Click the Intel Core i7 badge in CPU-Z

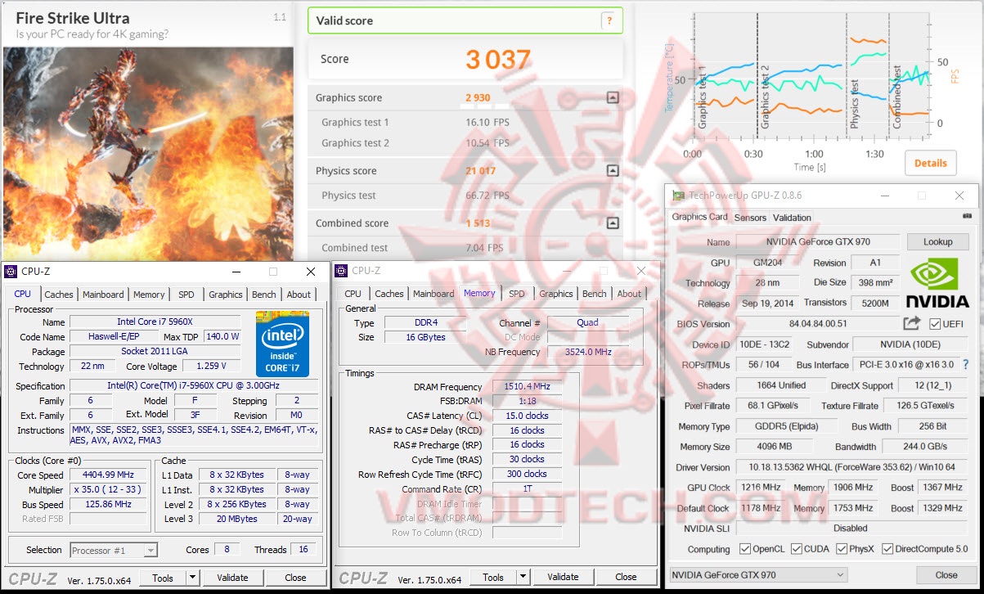282,343
